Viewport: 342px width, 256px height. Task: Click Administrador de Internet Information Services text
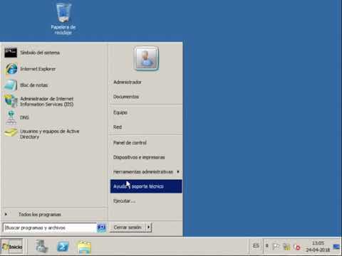click(x=47, y=102)
